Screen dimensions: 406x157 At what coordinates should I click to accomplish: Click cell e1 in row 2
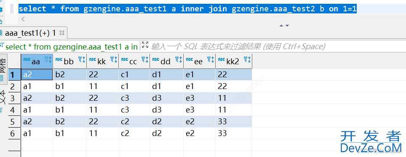[x=199, y=86]
